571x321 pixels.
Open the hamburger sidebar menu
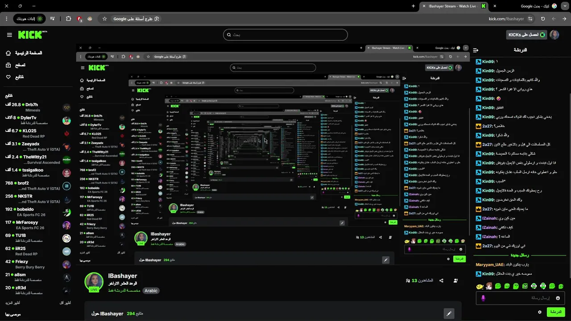9,35
